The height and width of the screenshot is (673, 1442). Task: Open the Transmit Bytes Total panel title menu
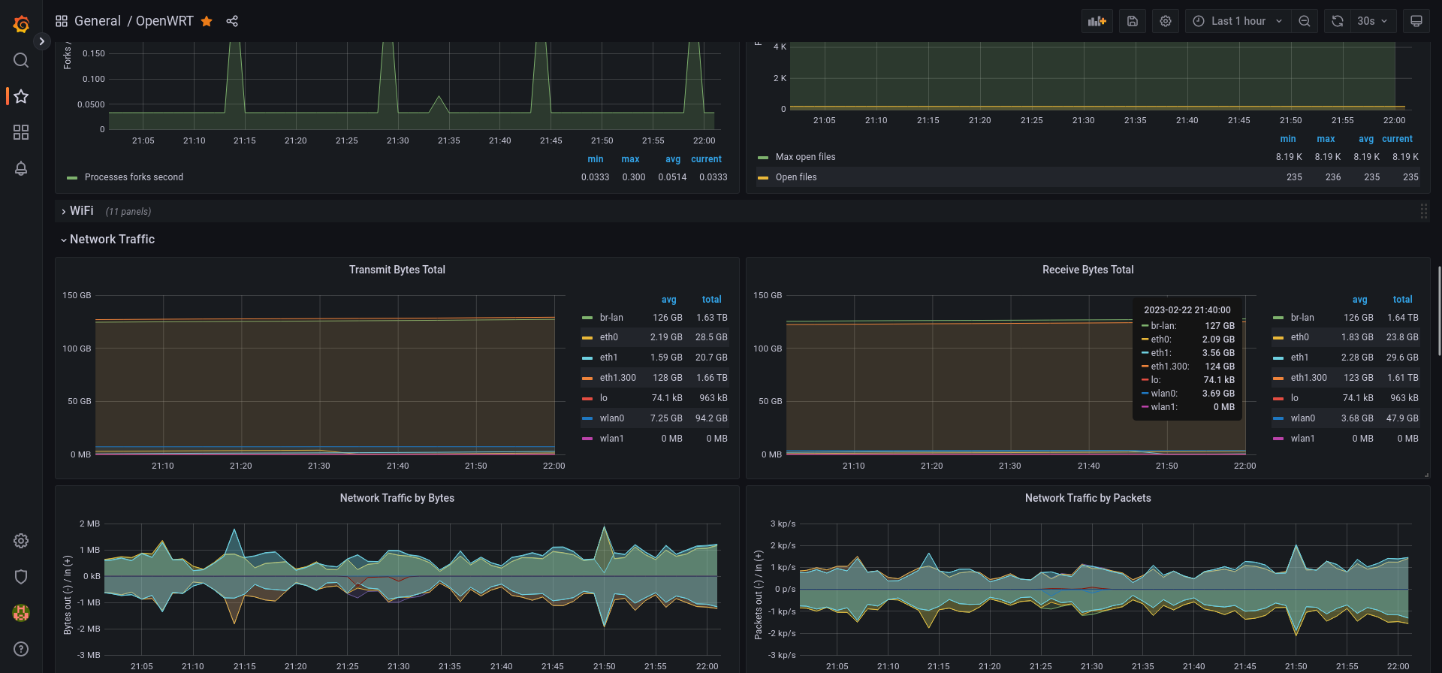pos(397,270)
